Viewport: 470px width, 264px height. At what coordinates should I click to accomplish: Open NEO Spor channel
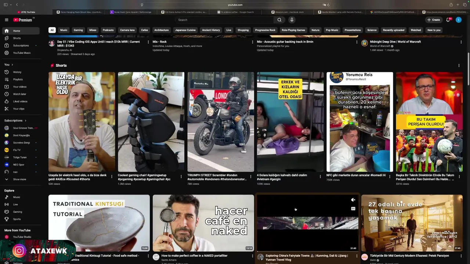pyautogui.click(x=21, y=165)
